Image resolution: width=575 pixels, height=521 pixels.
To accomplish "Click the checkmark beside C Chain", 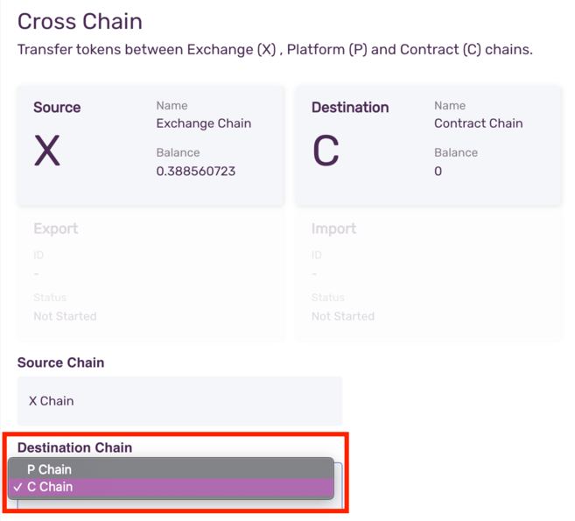I will click(x=18, y=487).
